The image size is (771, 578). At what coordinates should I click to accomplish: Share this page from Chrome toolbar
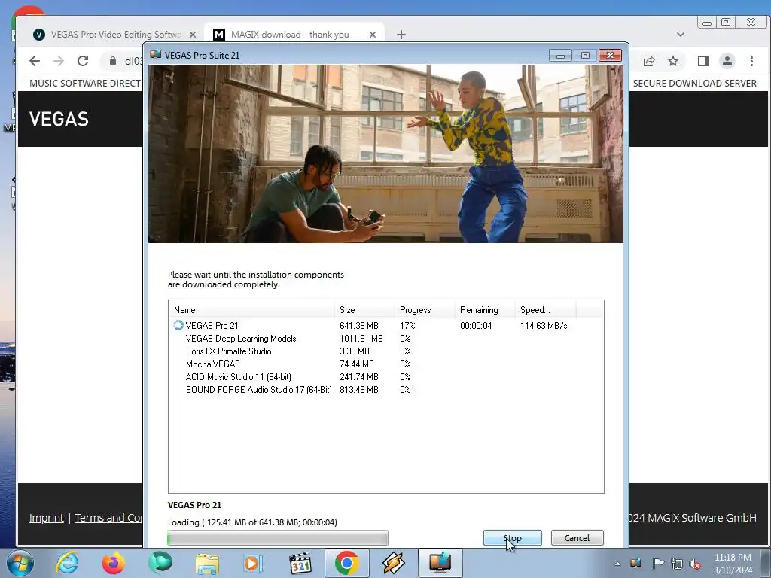[x=649, y=61]
